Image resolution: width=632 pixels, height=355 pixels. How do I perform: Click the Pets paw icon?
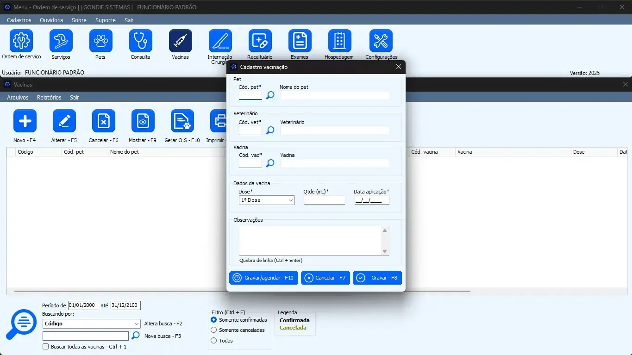(x=100, y=41)
